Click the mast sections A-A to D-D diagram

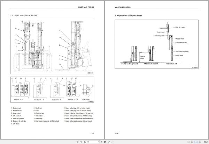click(52, 89)
